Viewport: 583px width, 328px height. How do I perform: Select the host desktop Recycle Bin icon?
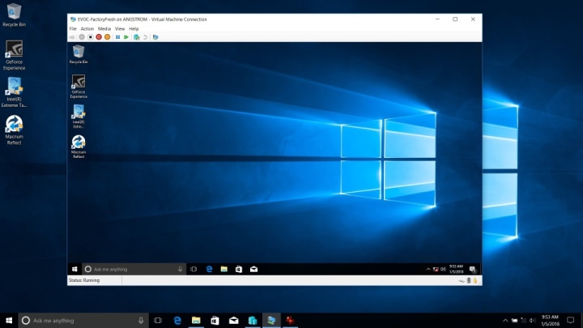click(14, 15)
